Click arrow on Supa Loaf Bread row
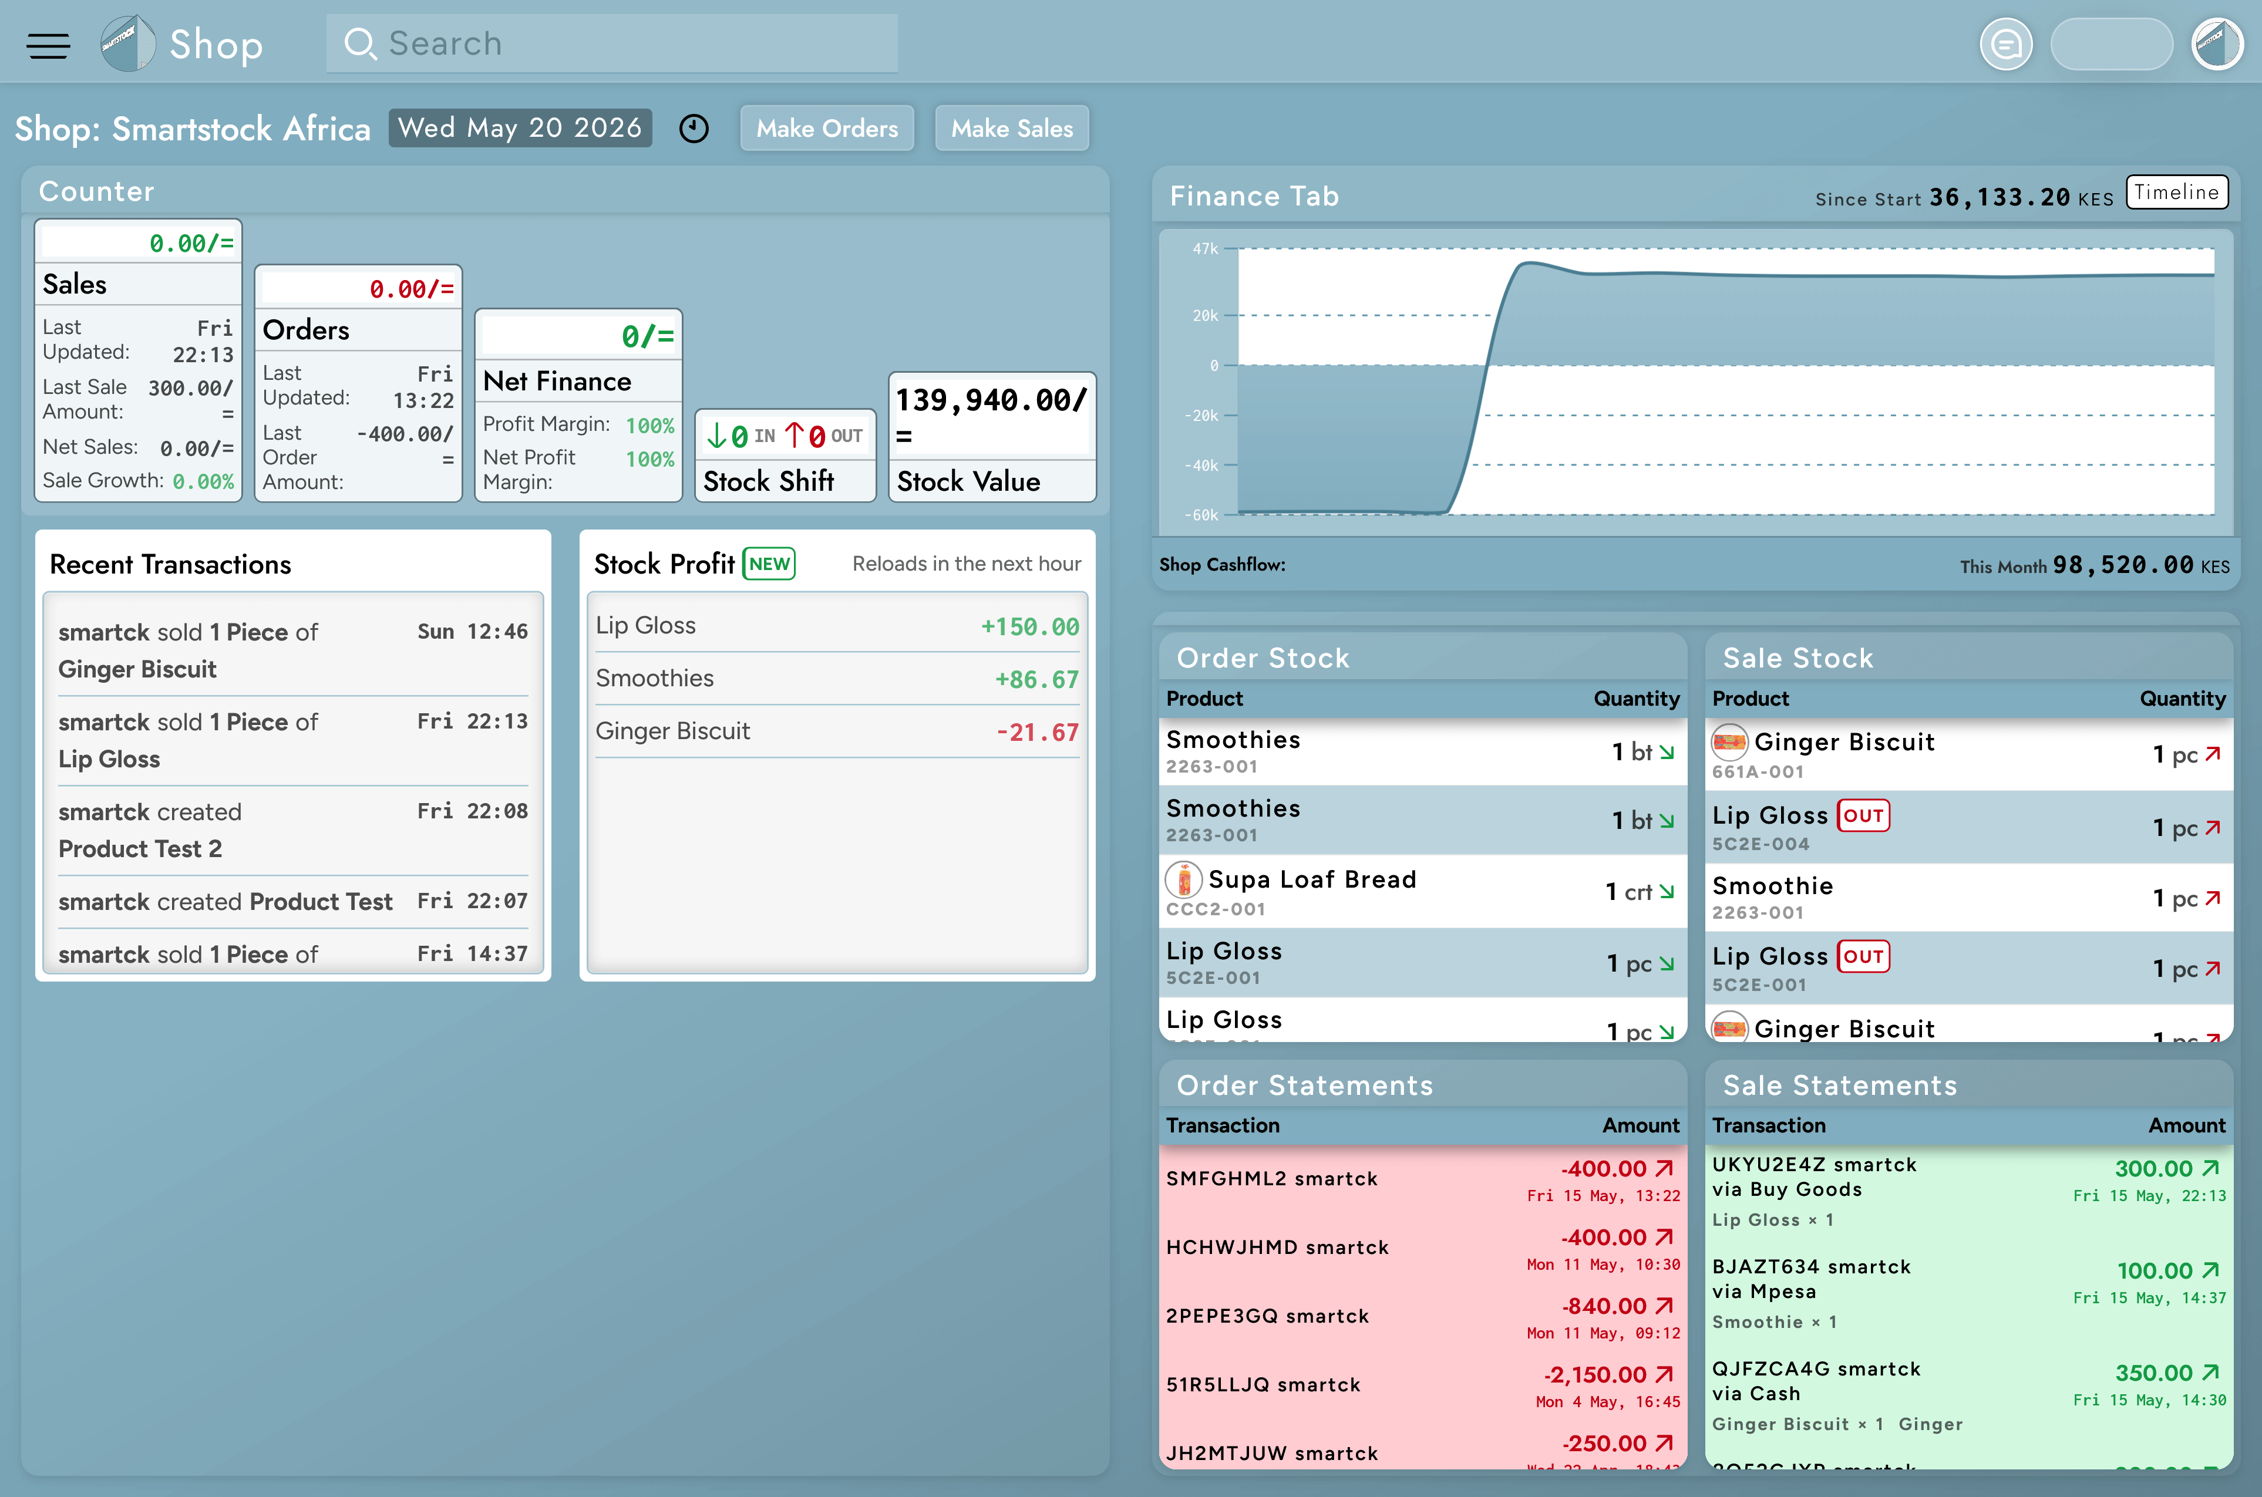Image resolution: width=2262 pixels, height=1497 pixels. pyautogui.click(x=1667, y=892)
